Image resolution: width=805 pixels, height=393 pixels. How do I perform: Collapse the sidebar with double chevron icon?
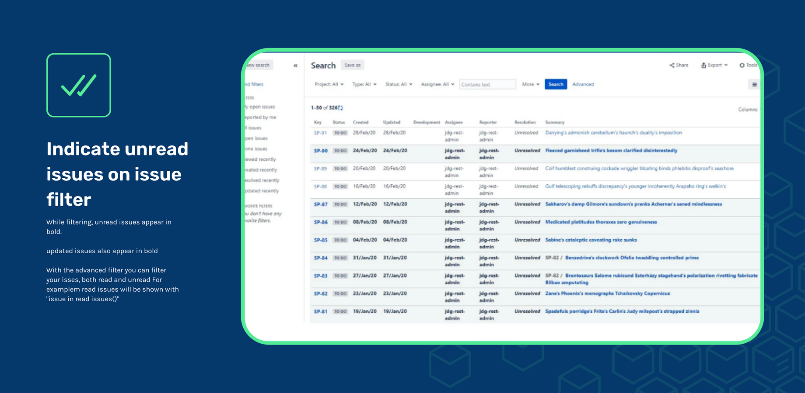click(x=295, y=65)
